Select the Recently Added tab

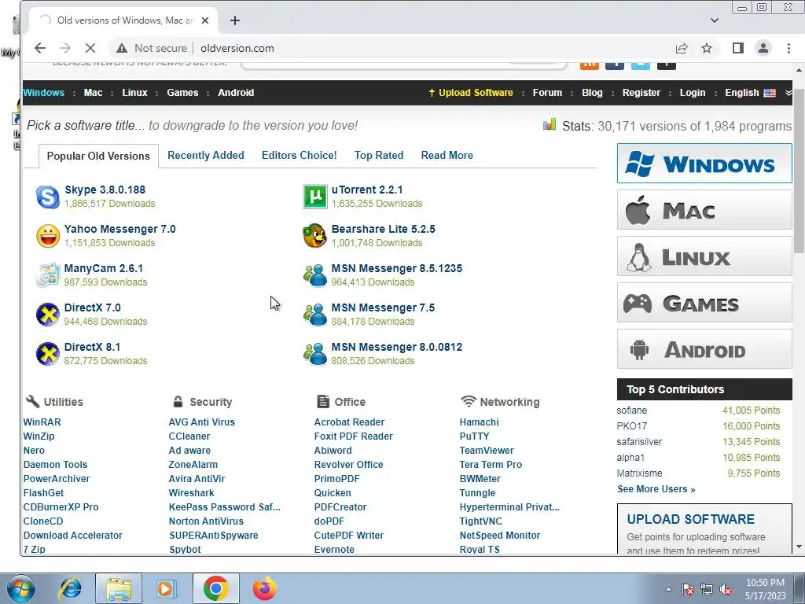coord(205,155)
